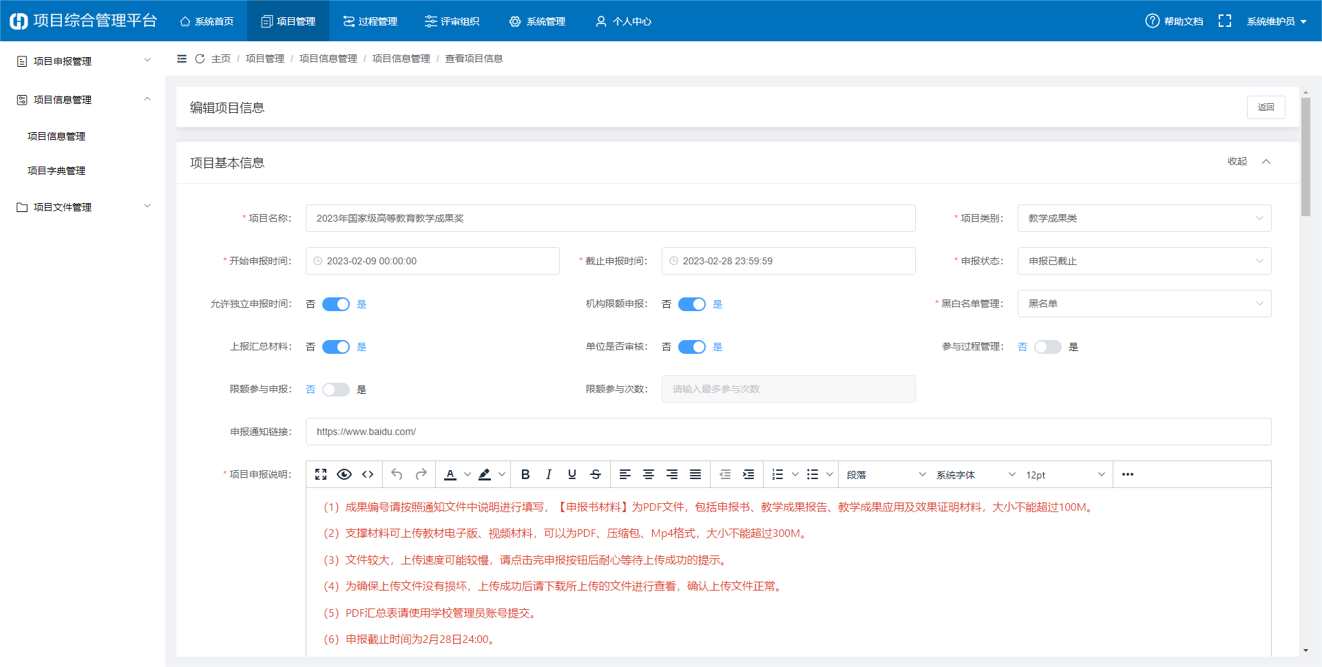Open the 项目类别 dropdown

point(1144,218)
